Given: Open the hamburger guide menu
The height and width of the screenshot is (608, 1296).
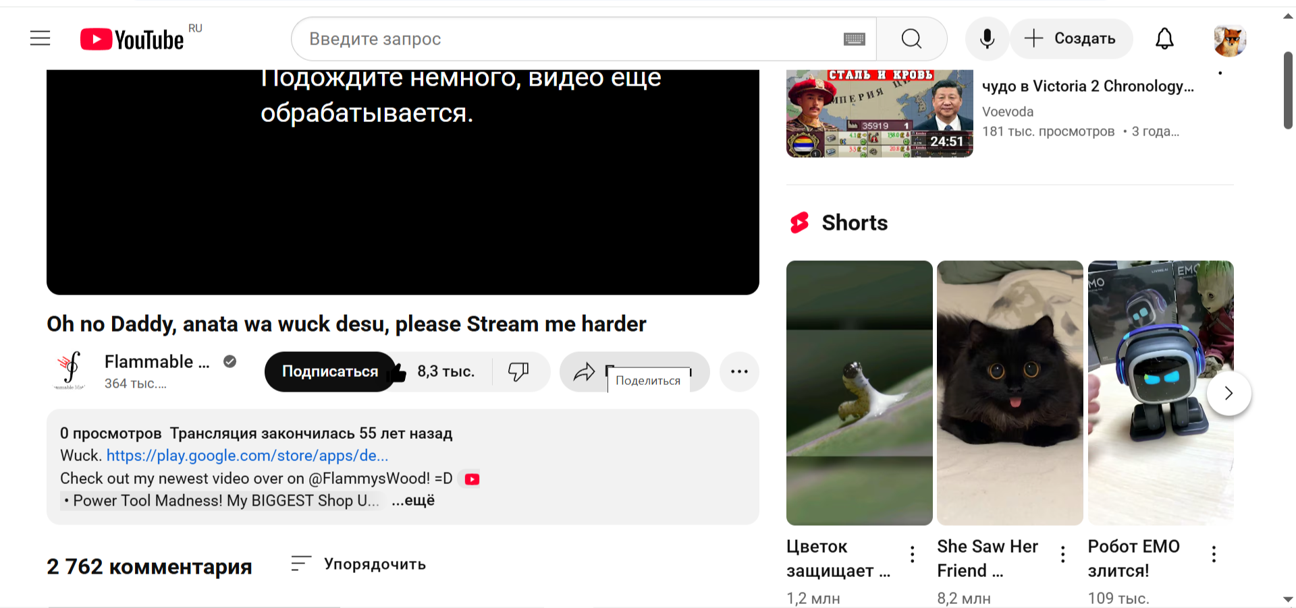Looking at the screenshot, I should 40,38.
